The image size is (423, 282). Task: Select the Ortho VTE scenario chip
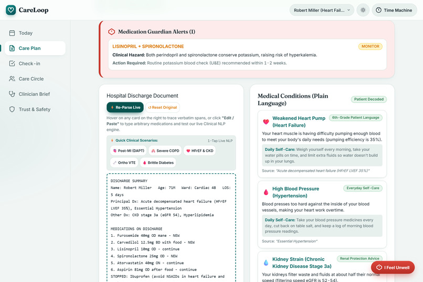(x=124, y=163)
